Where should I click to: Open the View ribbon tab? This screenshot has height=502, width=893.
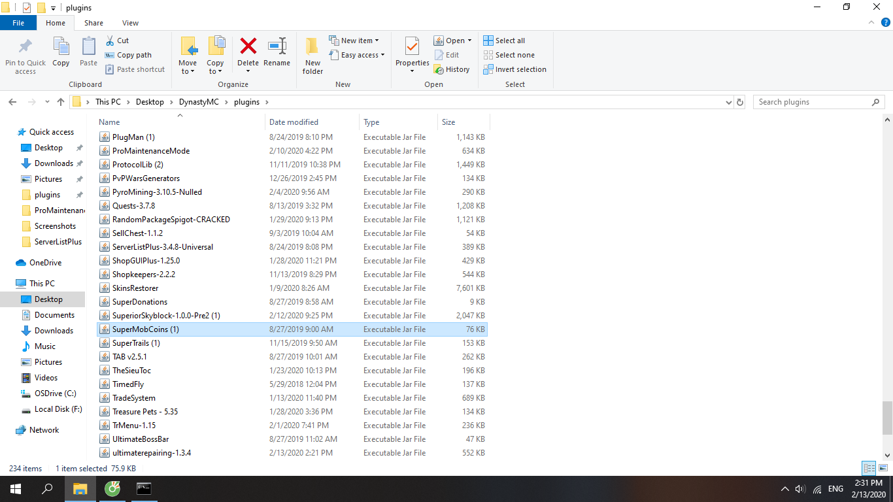coord(130,23)
